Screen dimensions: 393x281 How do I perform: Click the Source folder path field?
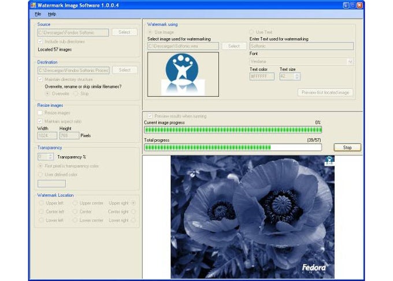pos(73,32)
